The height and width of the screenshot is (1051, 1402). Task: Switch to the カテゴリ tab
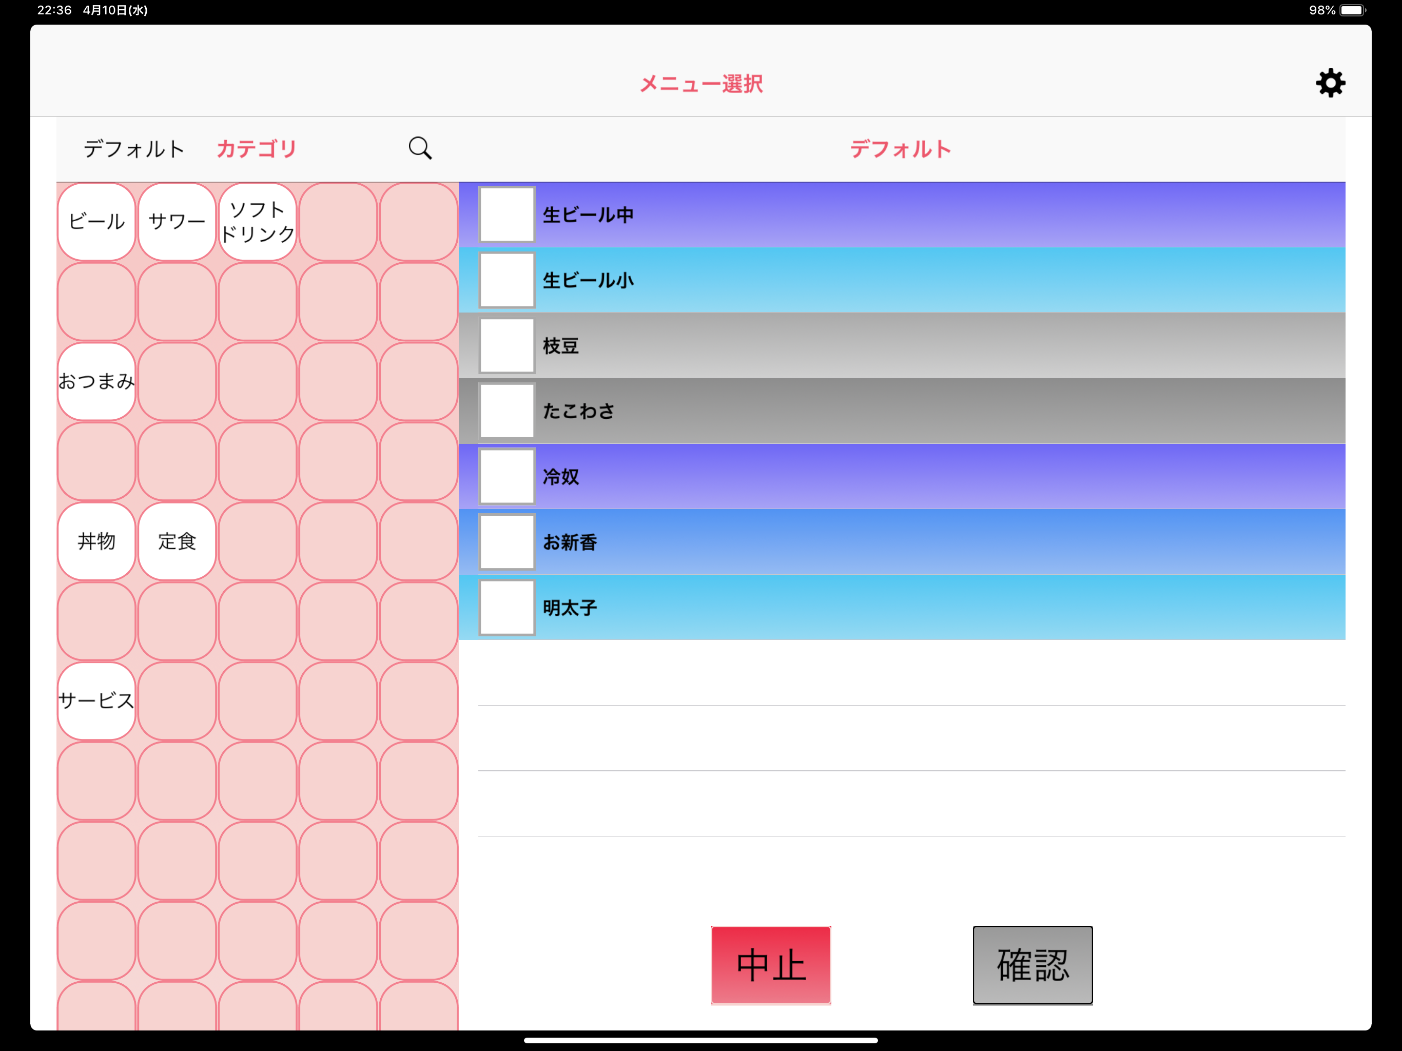(256, 149)
